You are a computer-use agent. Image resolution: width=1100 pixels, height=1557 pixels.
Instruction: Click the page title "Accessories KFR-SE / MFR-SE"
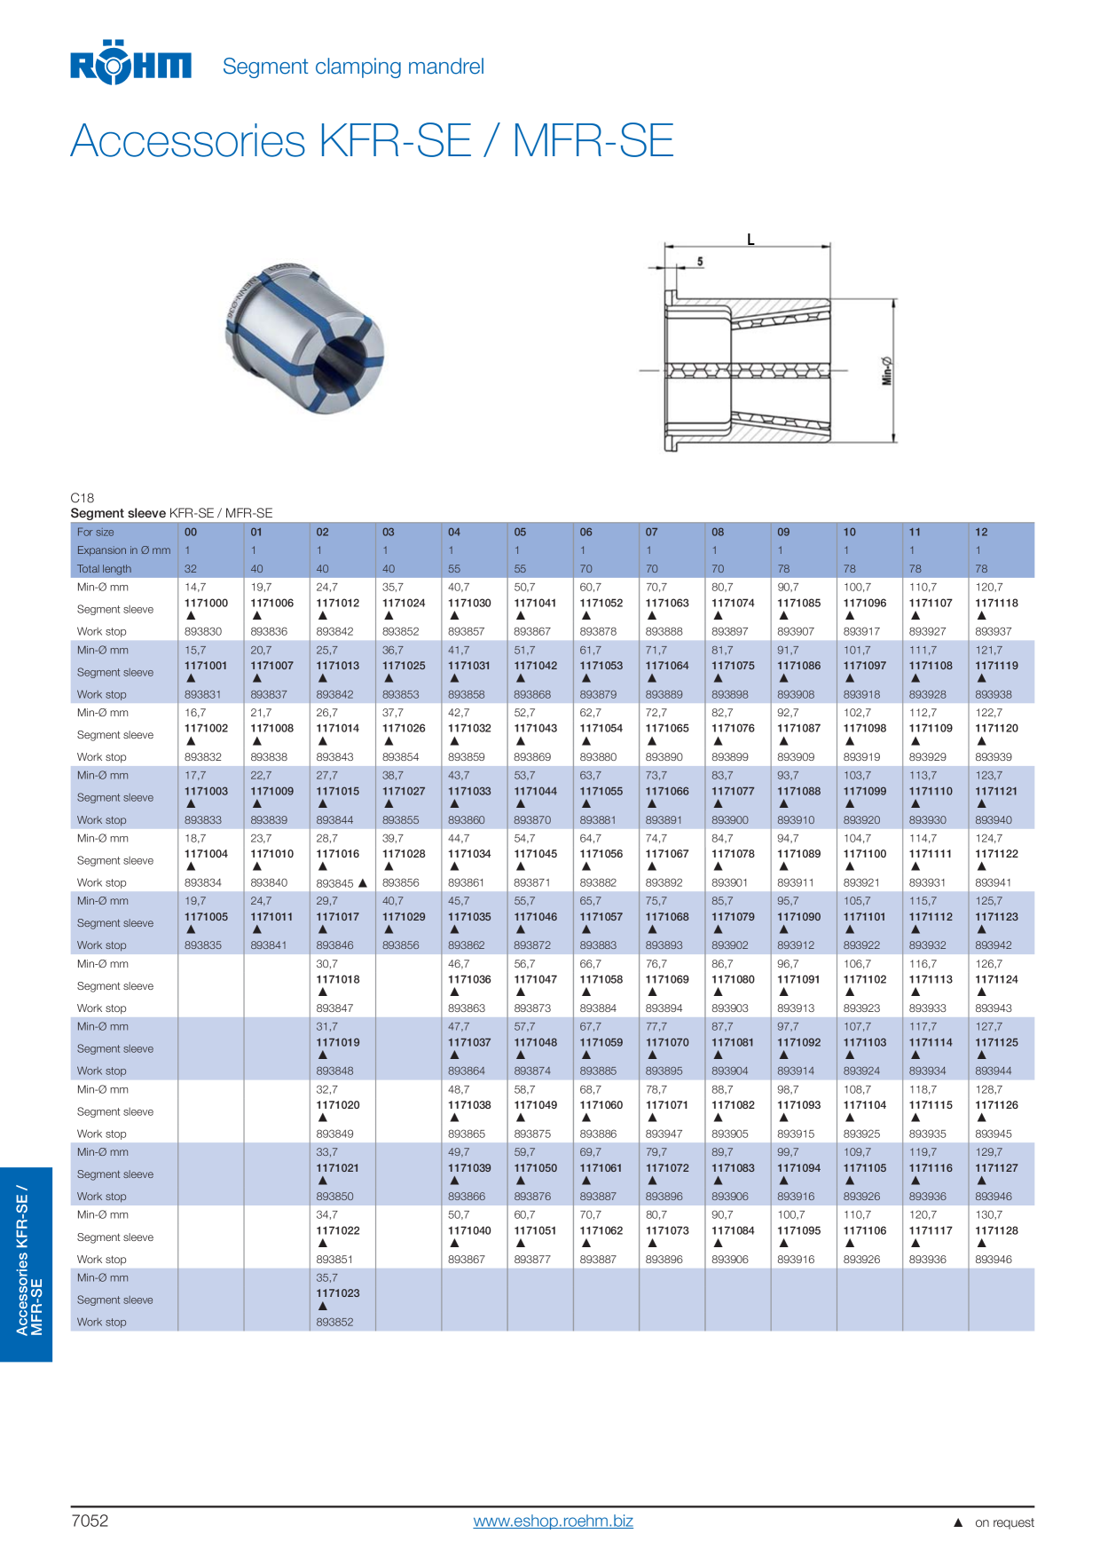pyautogui.click(x=373, y=140)
